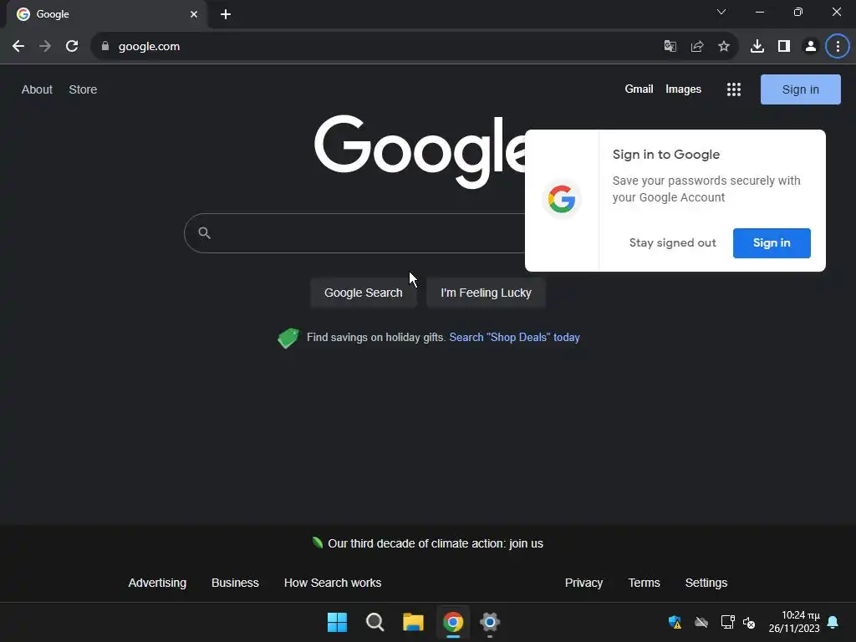Viewport: 856px width, 642px height.
Task: Share this page via the share icon
Action: pyautogui.click(x=697, y=47)
